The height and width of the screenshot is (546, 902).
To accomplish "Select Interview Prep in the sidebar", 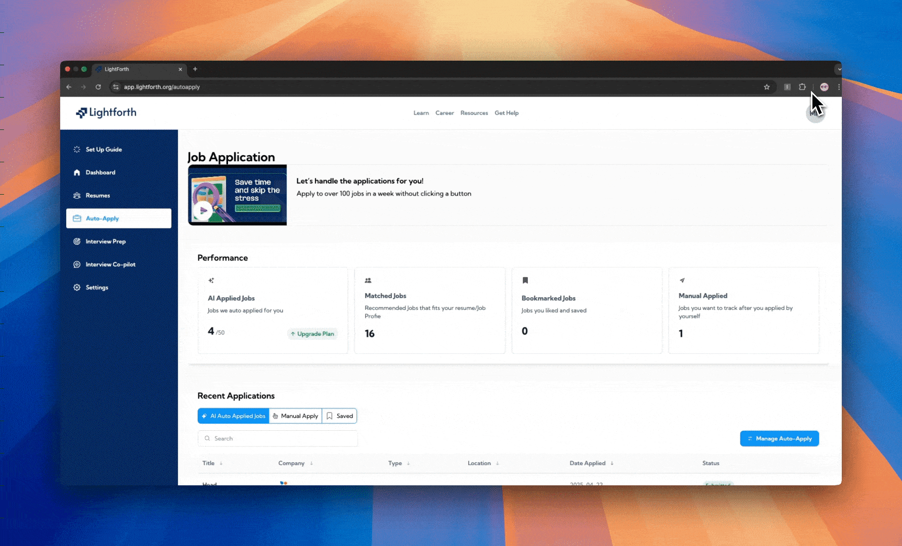I will pyautogui.click(x=105, y=242).
